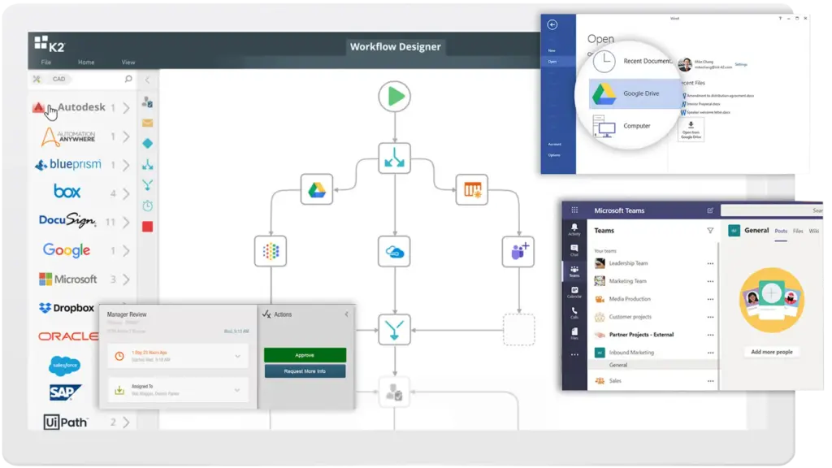Select the OneDrive cloud node
The height and width of the screenshot is (468, 832).
click(395, 251)
